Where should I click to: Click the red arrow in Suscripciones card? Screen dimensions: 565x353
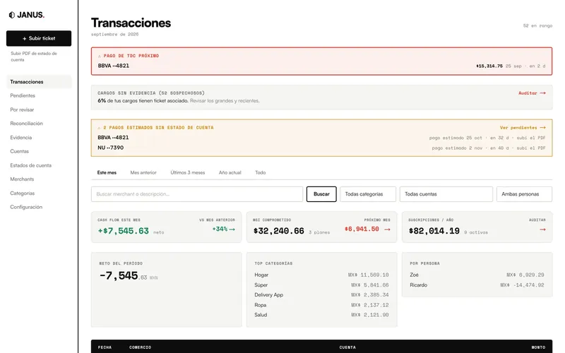tap(542, 229)
